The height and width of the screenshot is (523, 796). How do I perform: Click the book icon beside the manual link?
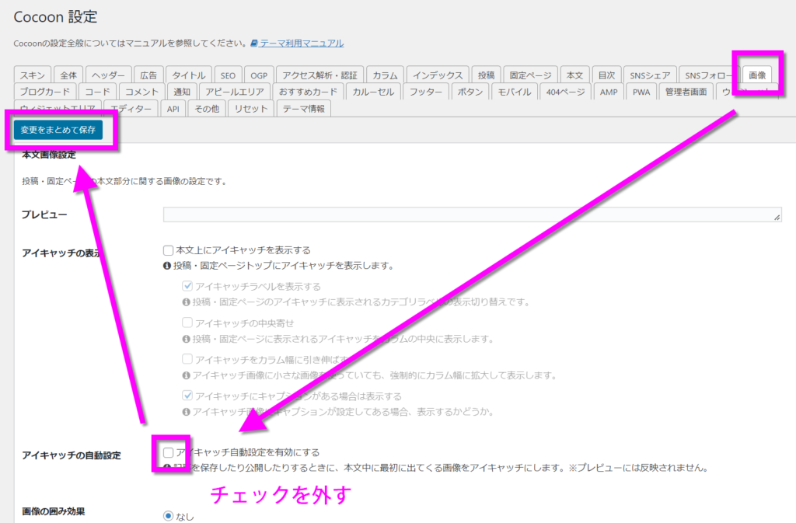pyautogui.click(x=254, y=44)
